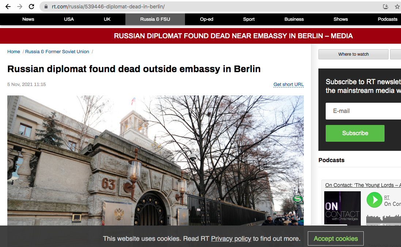Open the On Contact podcast cover thumbnail

tap(343, 208)
